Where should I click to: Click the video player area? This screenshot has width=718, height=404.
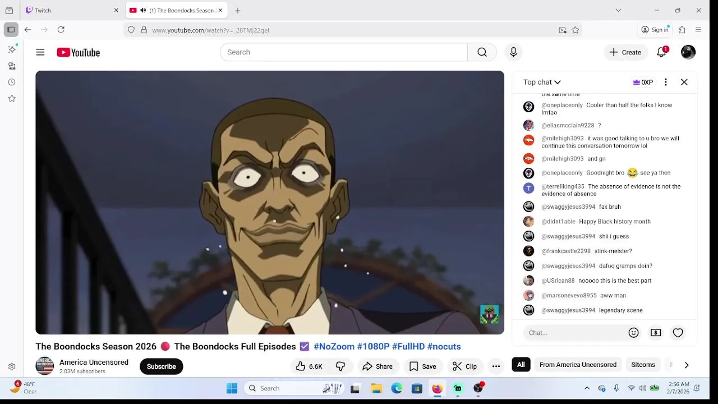270,203
